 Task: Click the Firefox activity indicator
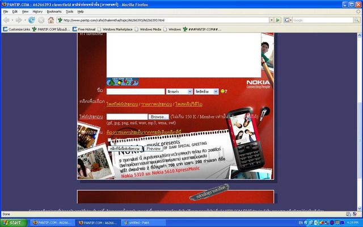coord(358,11)
